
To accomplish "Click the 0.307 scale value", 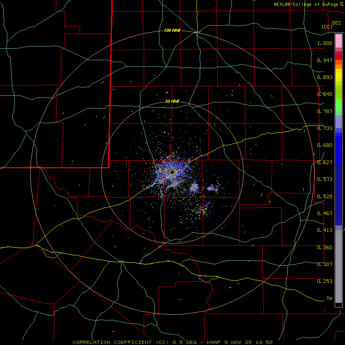I will (325, 264).
